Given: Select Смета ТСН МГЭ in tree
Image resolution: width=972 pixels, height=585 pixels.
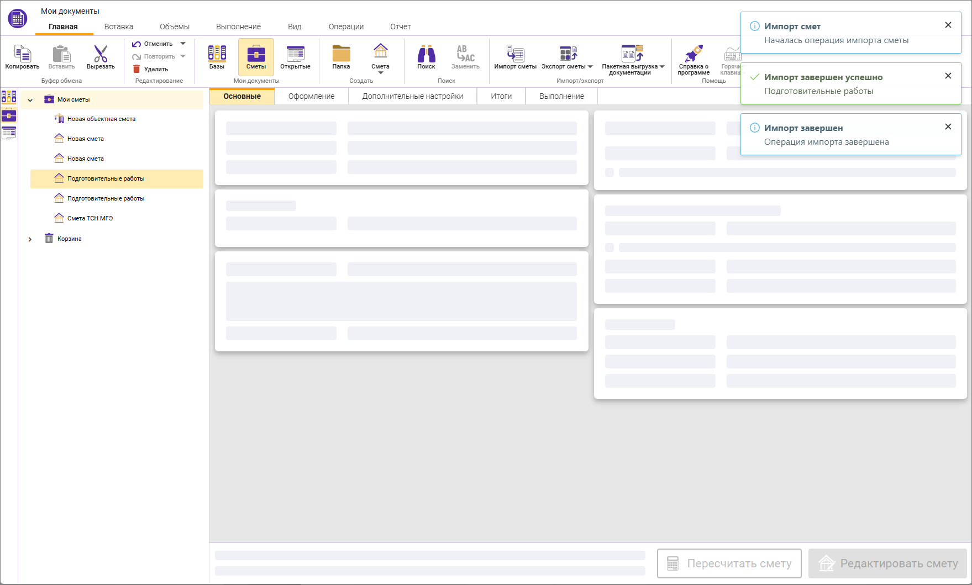Looking at the screenshot, I should click(90, 218).
